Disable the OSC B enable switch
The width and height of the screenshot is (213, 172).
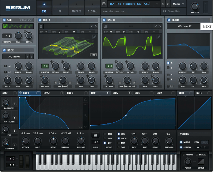click(x=104, y=20)
